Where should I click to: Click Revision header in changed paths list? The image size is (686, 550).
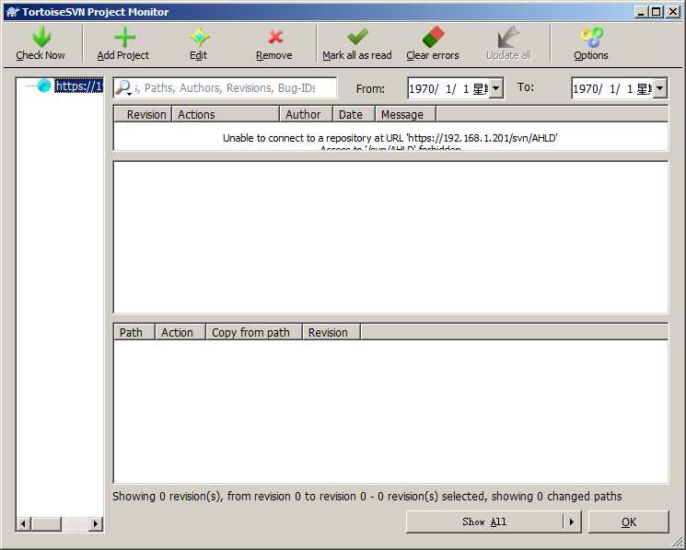[x=331, y=332]
